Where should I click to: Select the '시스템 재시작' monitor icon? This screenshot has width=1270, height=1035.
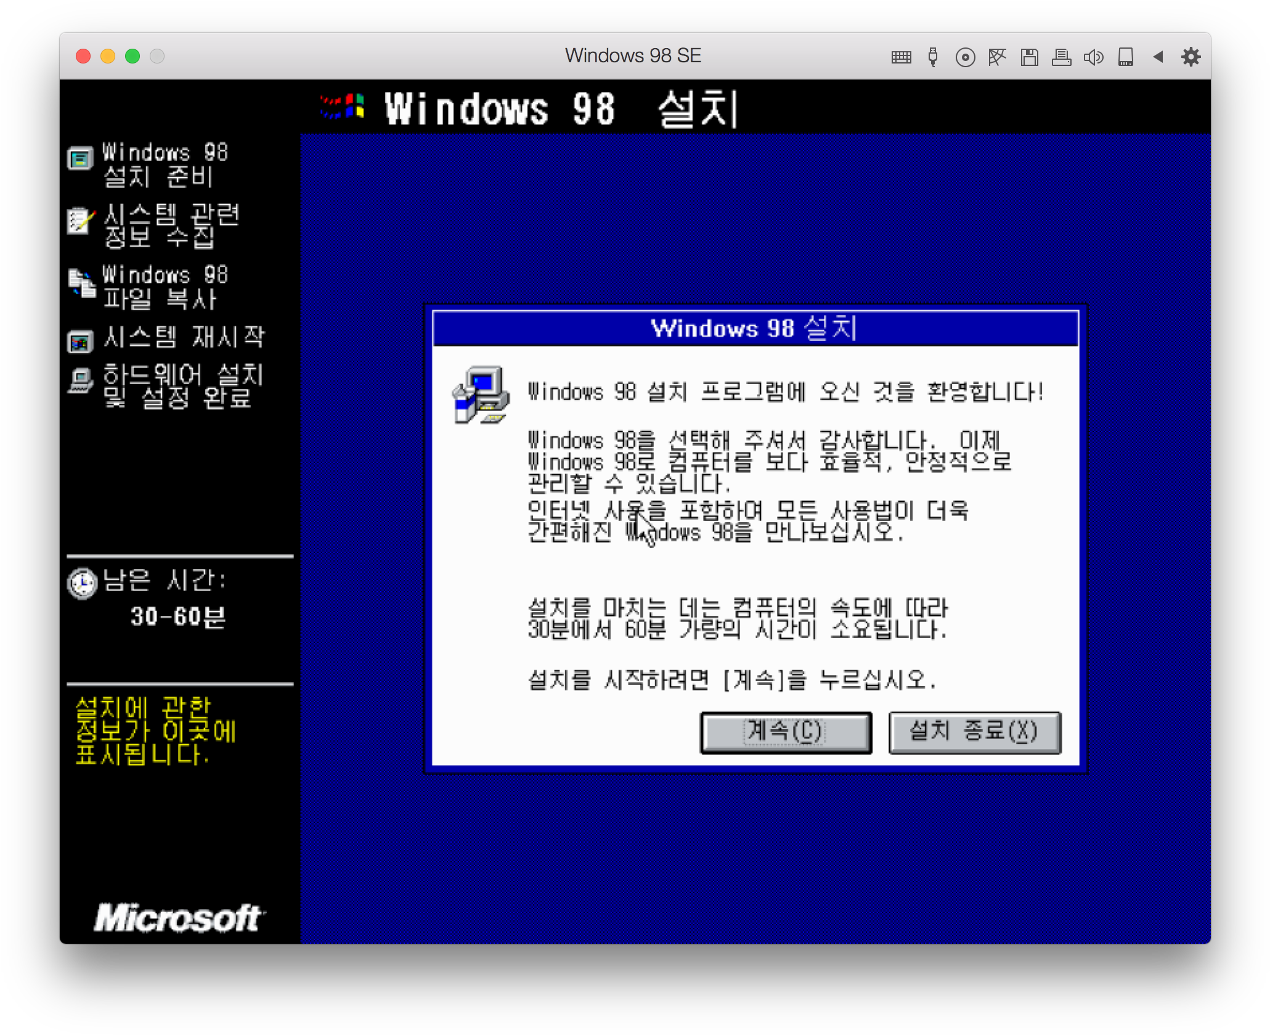point(79,341)
